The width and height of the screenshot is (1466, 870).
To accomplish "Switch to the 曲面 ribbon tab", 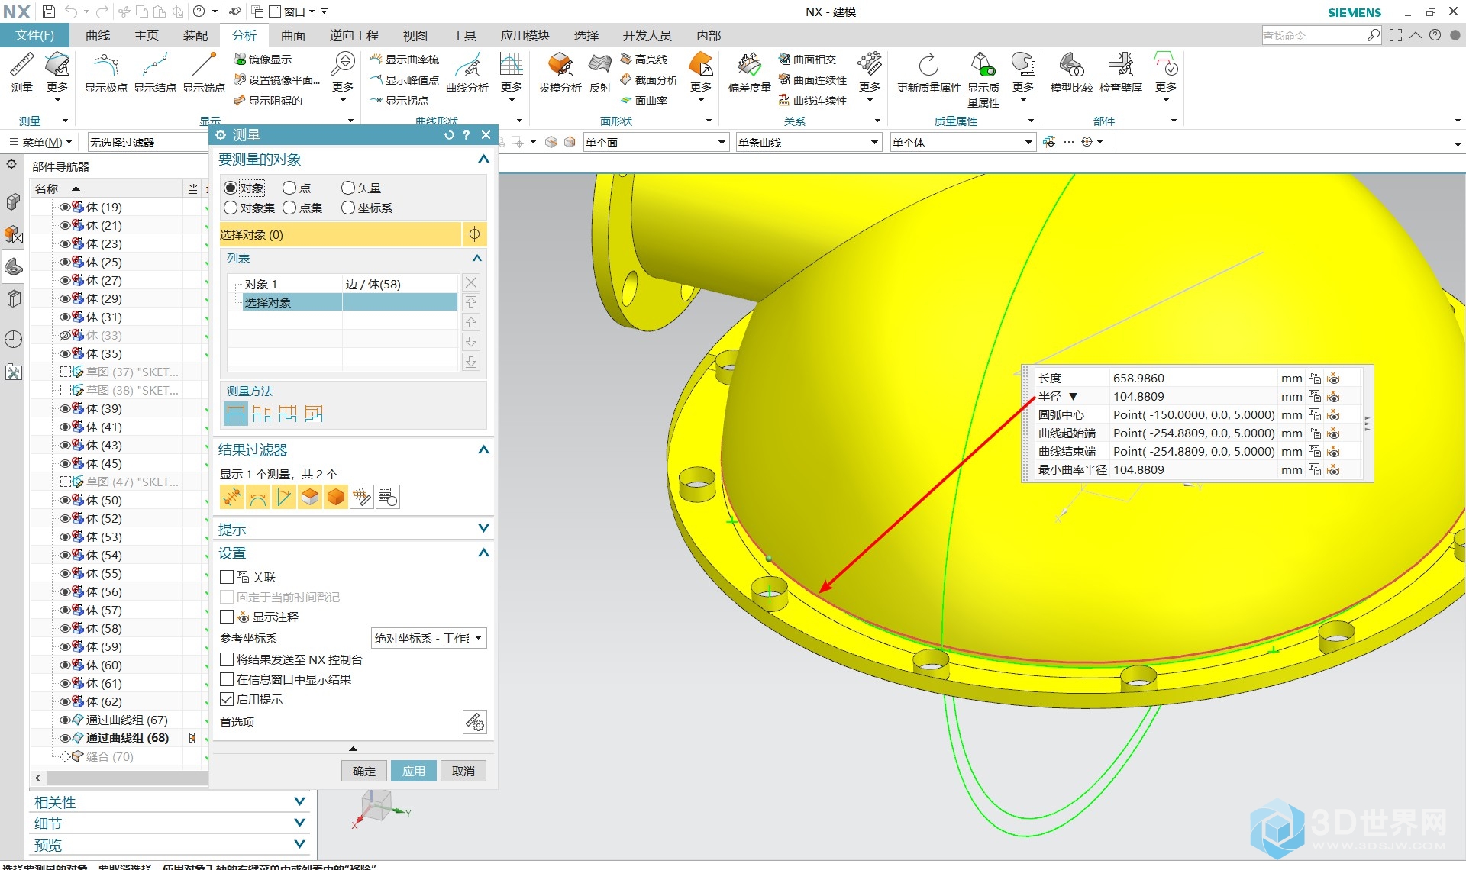I will (293, 35).
